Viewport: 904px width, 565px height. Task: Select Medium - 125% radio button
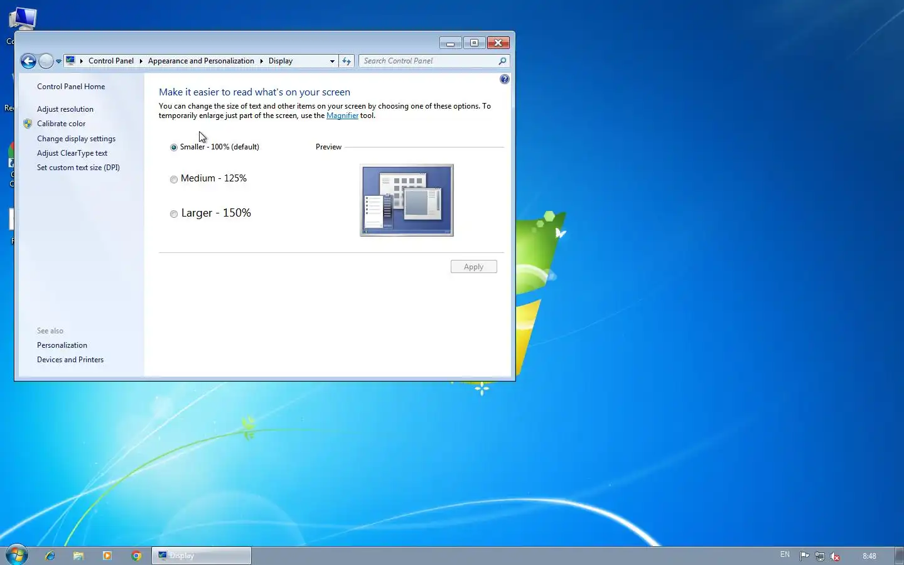coord(174,180)
